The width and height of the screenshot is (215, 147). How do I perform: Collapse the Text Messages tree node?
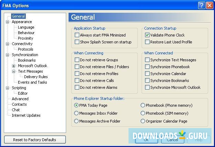[x=13, y=71]
